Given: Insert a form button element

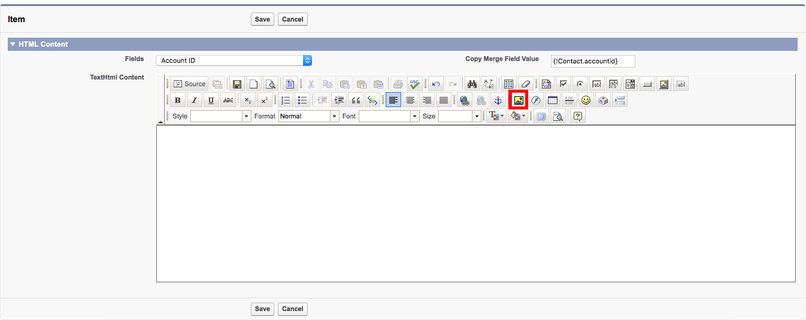Looking at the screenshot, I should (x=647, y=84).
